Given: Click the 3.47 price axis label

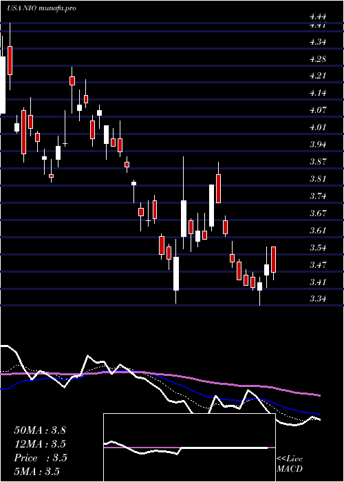Looking at the screenshot, I should 318,265.
